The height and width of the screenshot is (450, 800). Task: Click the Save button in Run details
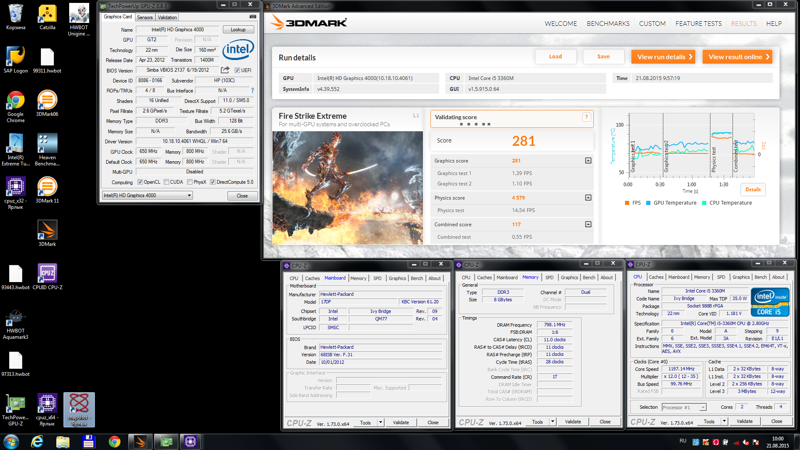[x=603, y=57]
